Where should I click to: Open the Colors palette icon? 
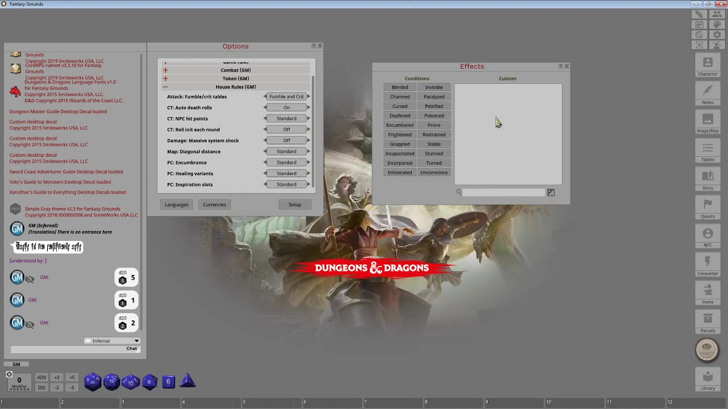717,24
